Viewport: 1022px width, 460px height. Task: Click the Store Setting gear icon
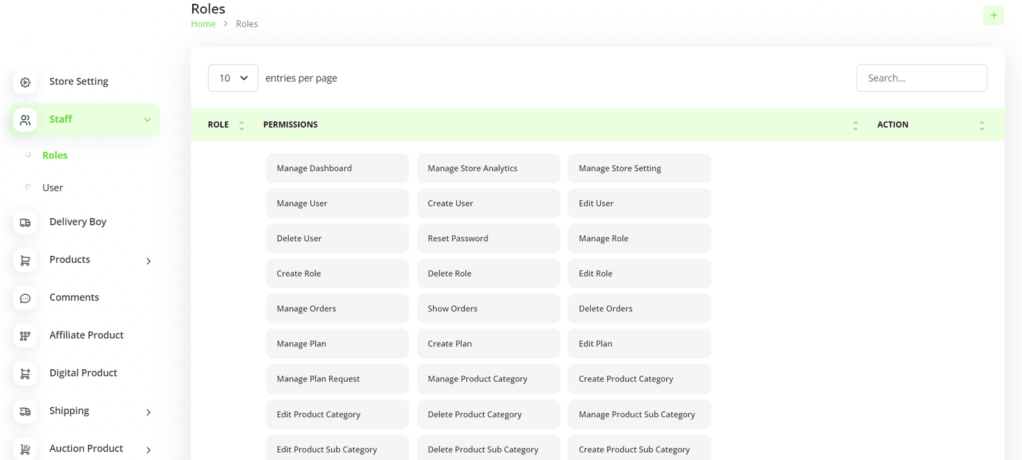click(x=26, y=82)
